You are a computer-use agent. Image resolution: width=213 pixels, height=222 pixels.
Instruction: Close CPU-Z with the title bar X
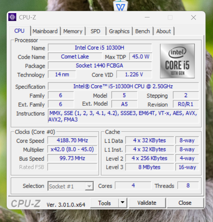(x=194, y=17)
